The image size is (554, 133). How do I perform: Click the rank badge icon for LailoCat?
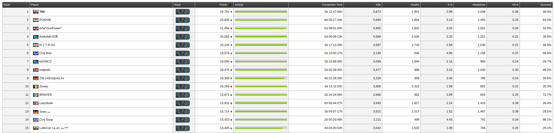pos(183,128)
